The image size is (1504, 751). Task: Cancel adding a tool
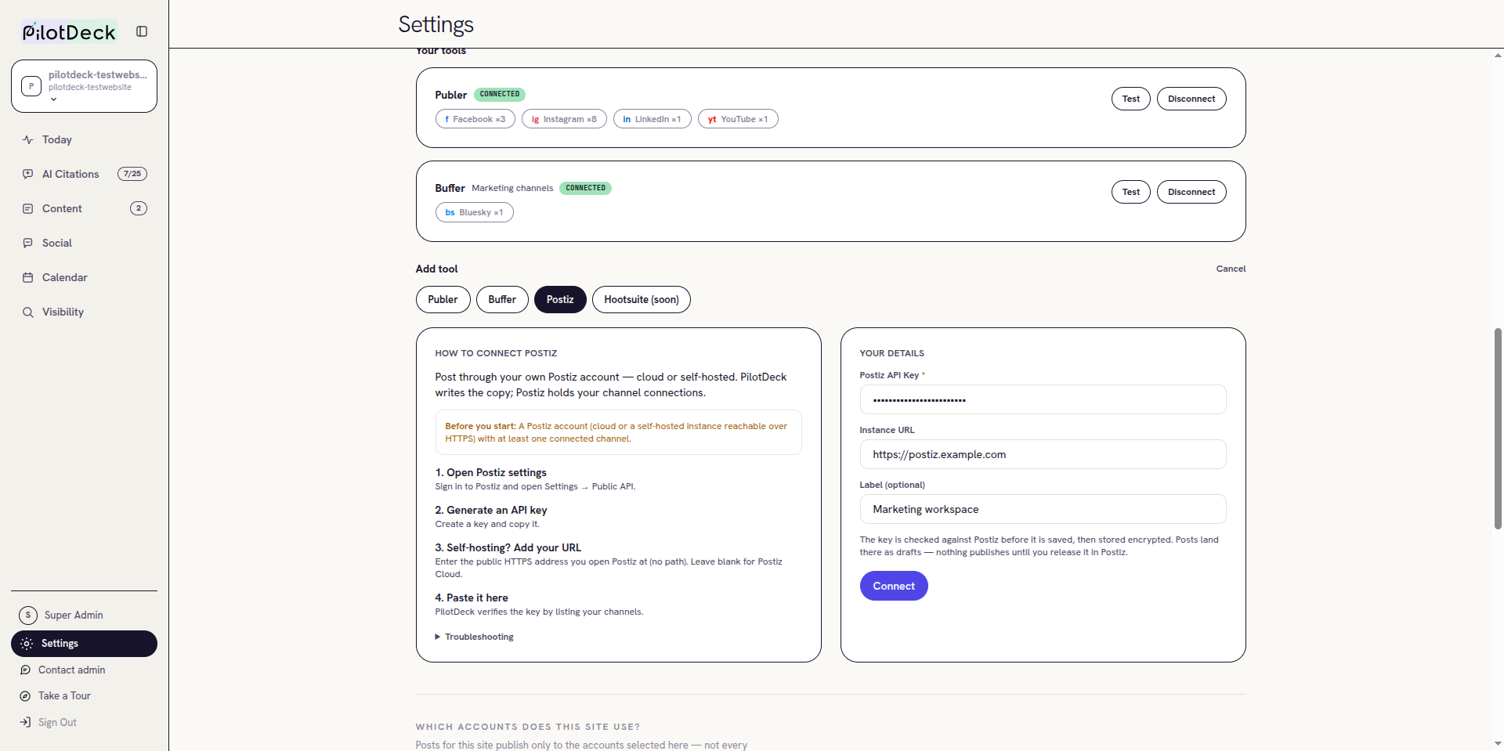coord(1231,269)
